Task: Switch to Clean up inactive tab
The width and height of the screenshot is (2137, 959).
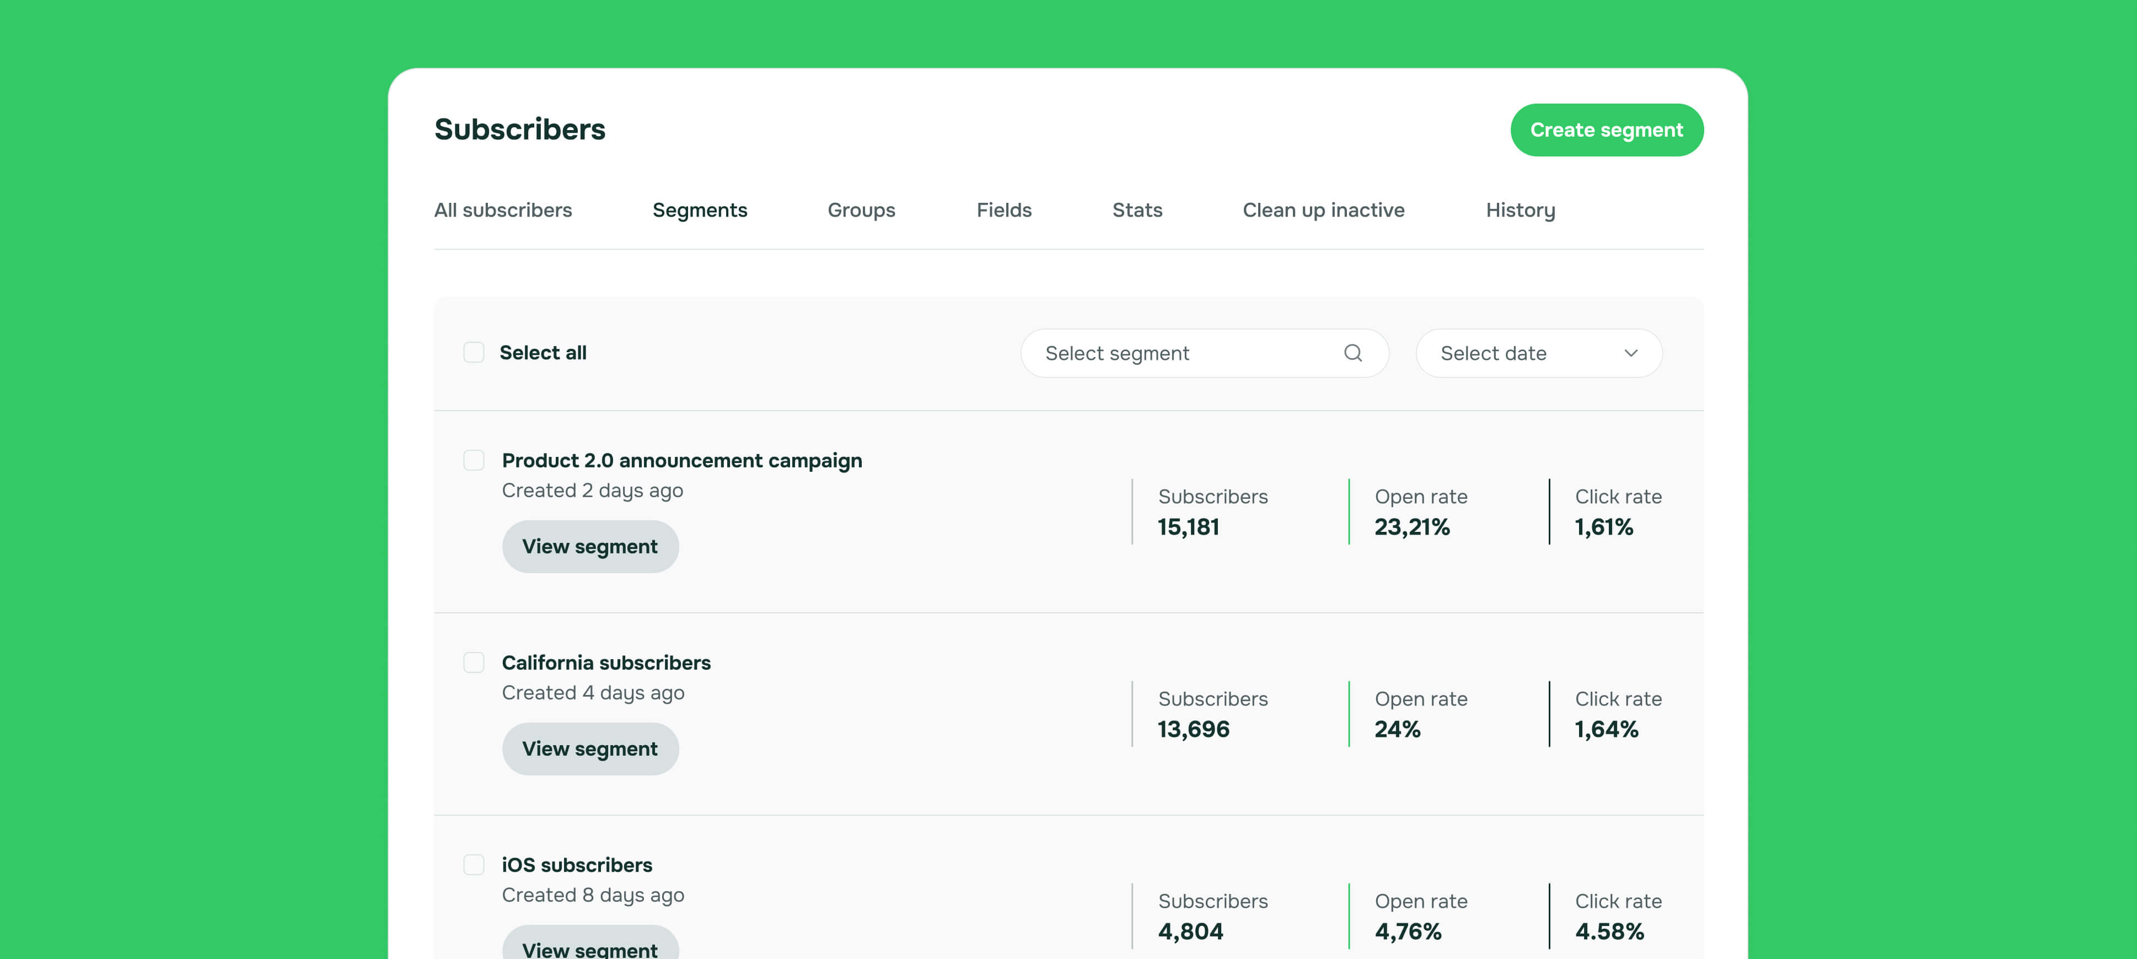Action: (x=1323, y=210)
